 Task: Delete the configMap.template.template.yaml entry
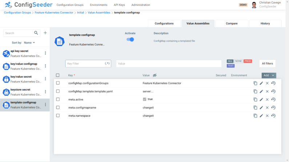pyautogui.click(x=267, y=91)
